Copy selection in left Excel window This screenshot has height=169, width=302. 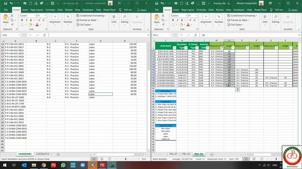pos(12,20)
